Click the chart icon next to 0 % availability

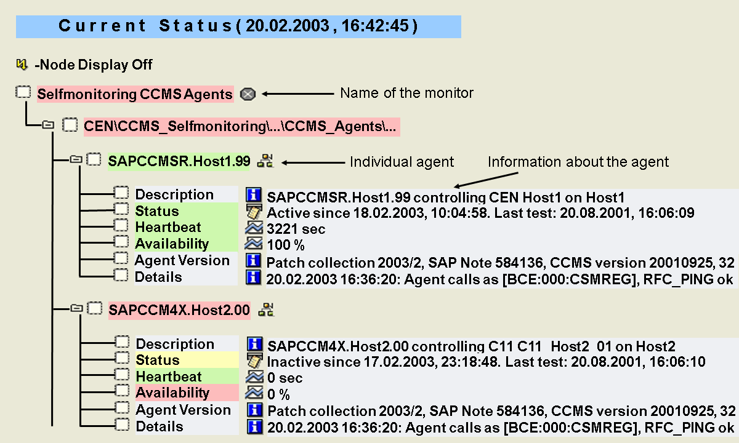point(254,393)
